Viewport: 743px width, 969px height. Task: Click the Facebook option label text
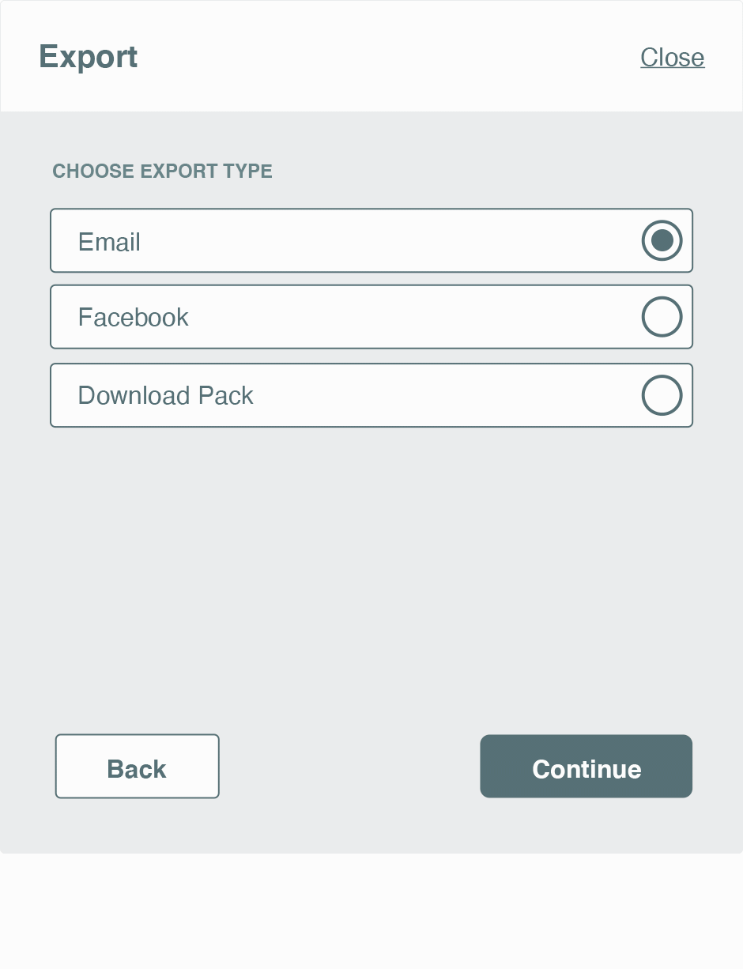pyautogui.click(x=133, y=318)
